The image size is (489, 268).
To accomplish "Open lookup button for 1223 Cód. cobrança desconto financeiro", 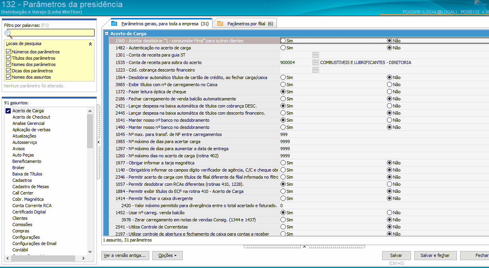I will (x=315, y=70).
